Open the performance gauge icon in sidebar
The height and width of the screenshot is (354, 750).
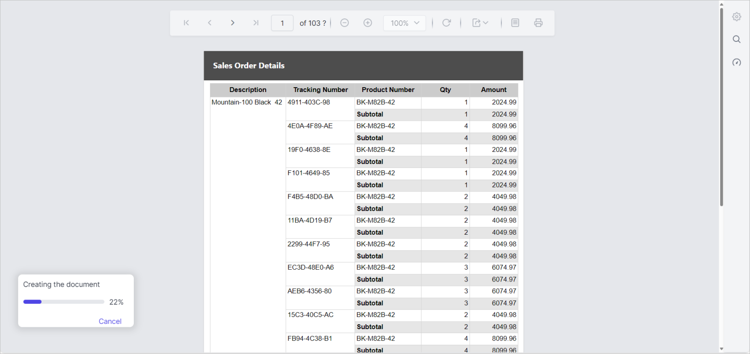737,62
